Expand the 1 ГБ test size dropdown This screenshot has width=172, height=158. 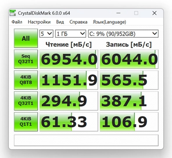pos(71,34)
